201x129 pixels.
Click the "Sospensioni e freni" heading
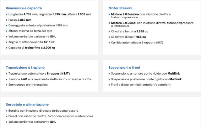point(124,67)
